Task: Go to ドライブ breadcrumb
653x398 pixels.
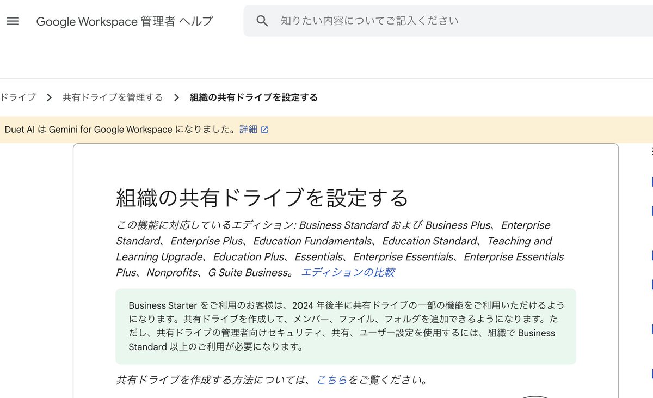Action: tap(18, 97)
